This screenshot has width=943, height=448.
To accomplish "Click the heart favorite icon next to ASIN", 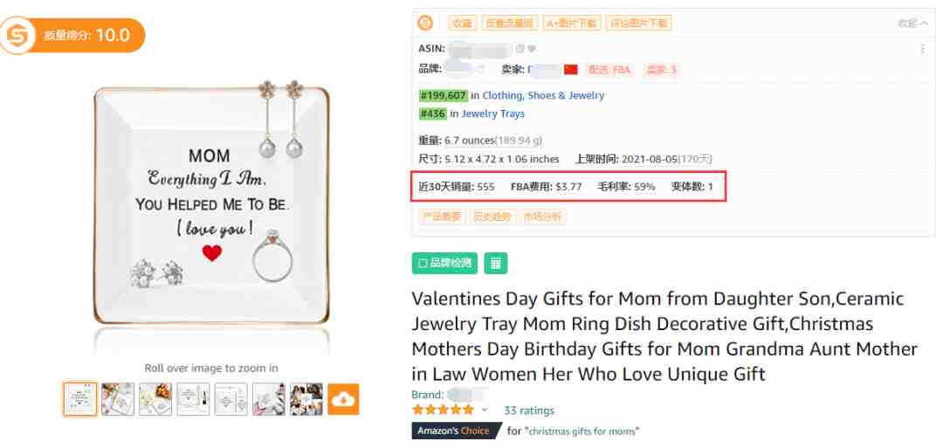I will click(x=532, y=49).
